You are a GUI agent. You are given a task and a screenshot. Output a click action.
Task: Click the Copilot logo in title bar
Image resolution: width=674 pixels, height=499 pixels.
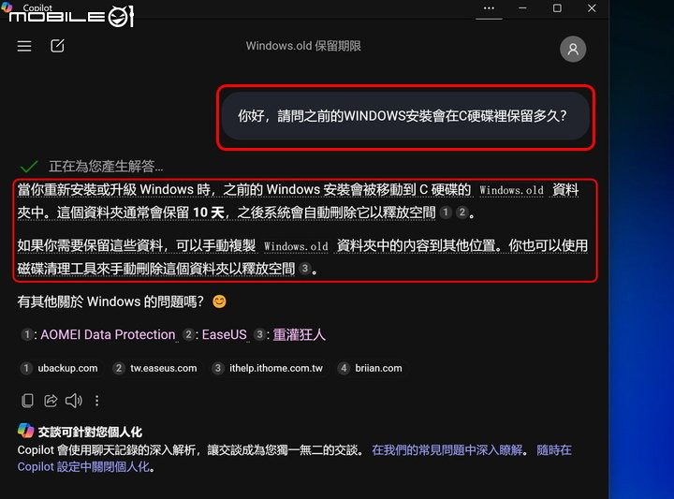coord(7,7)
